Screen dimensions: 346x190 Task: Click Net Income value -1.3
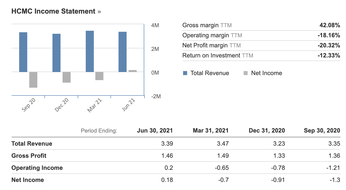tap(335, 180)
